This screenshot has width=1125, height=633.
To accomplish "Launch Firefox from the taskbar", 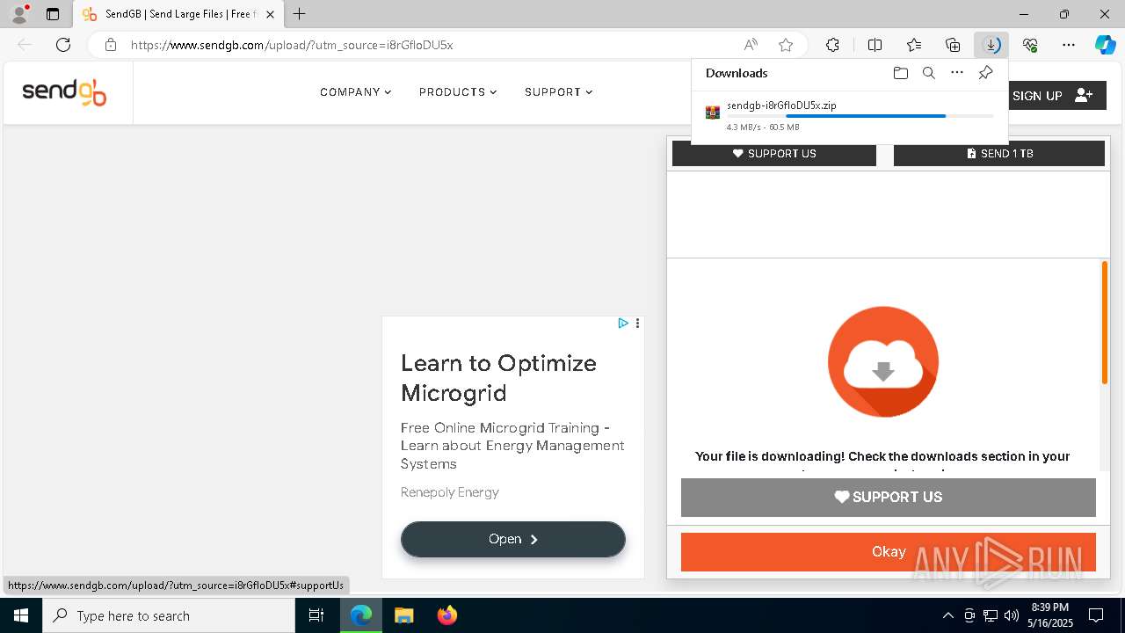I will click(x=446, y=615).
